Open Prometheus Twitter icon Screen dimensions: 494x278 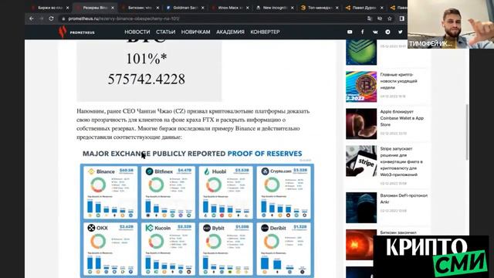400,32
